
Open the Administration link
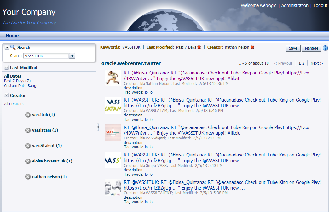(x=295, y=5)
